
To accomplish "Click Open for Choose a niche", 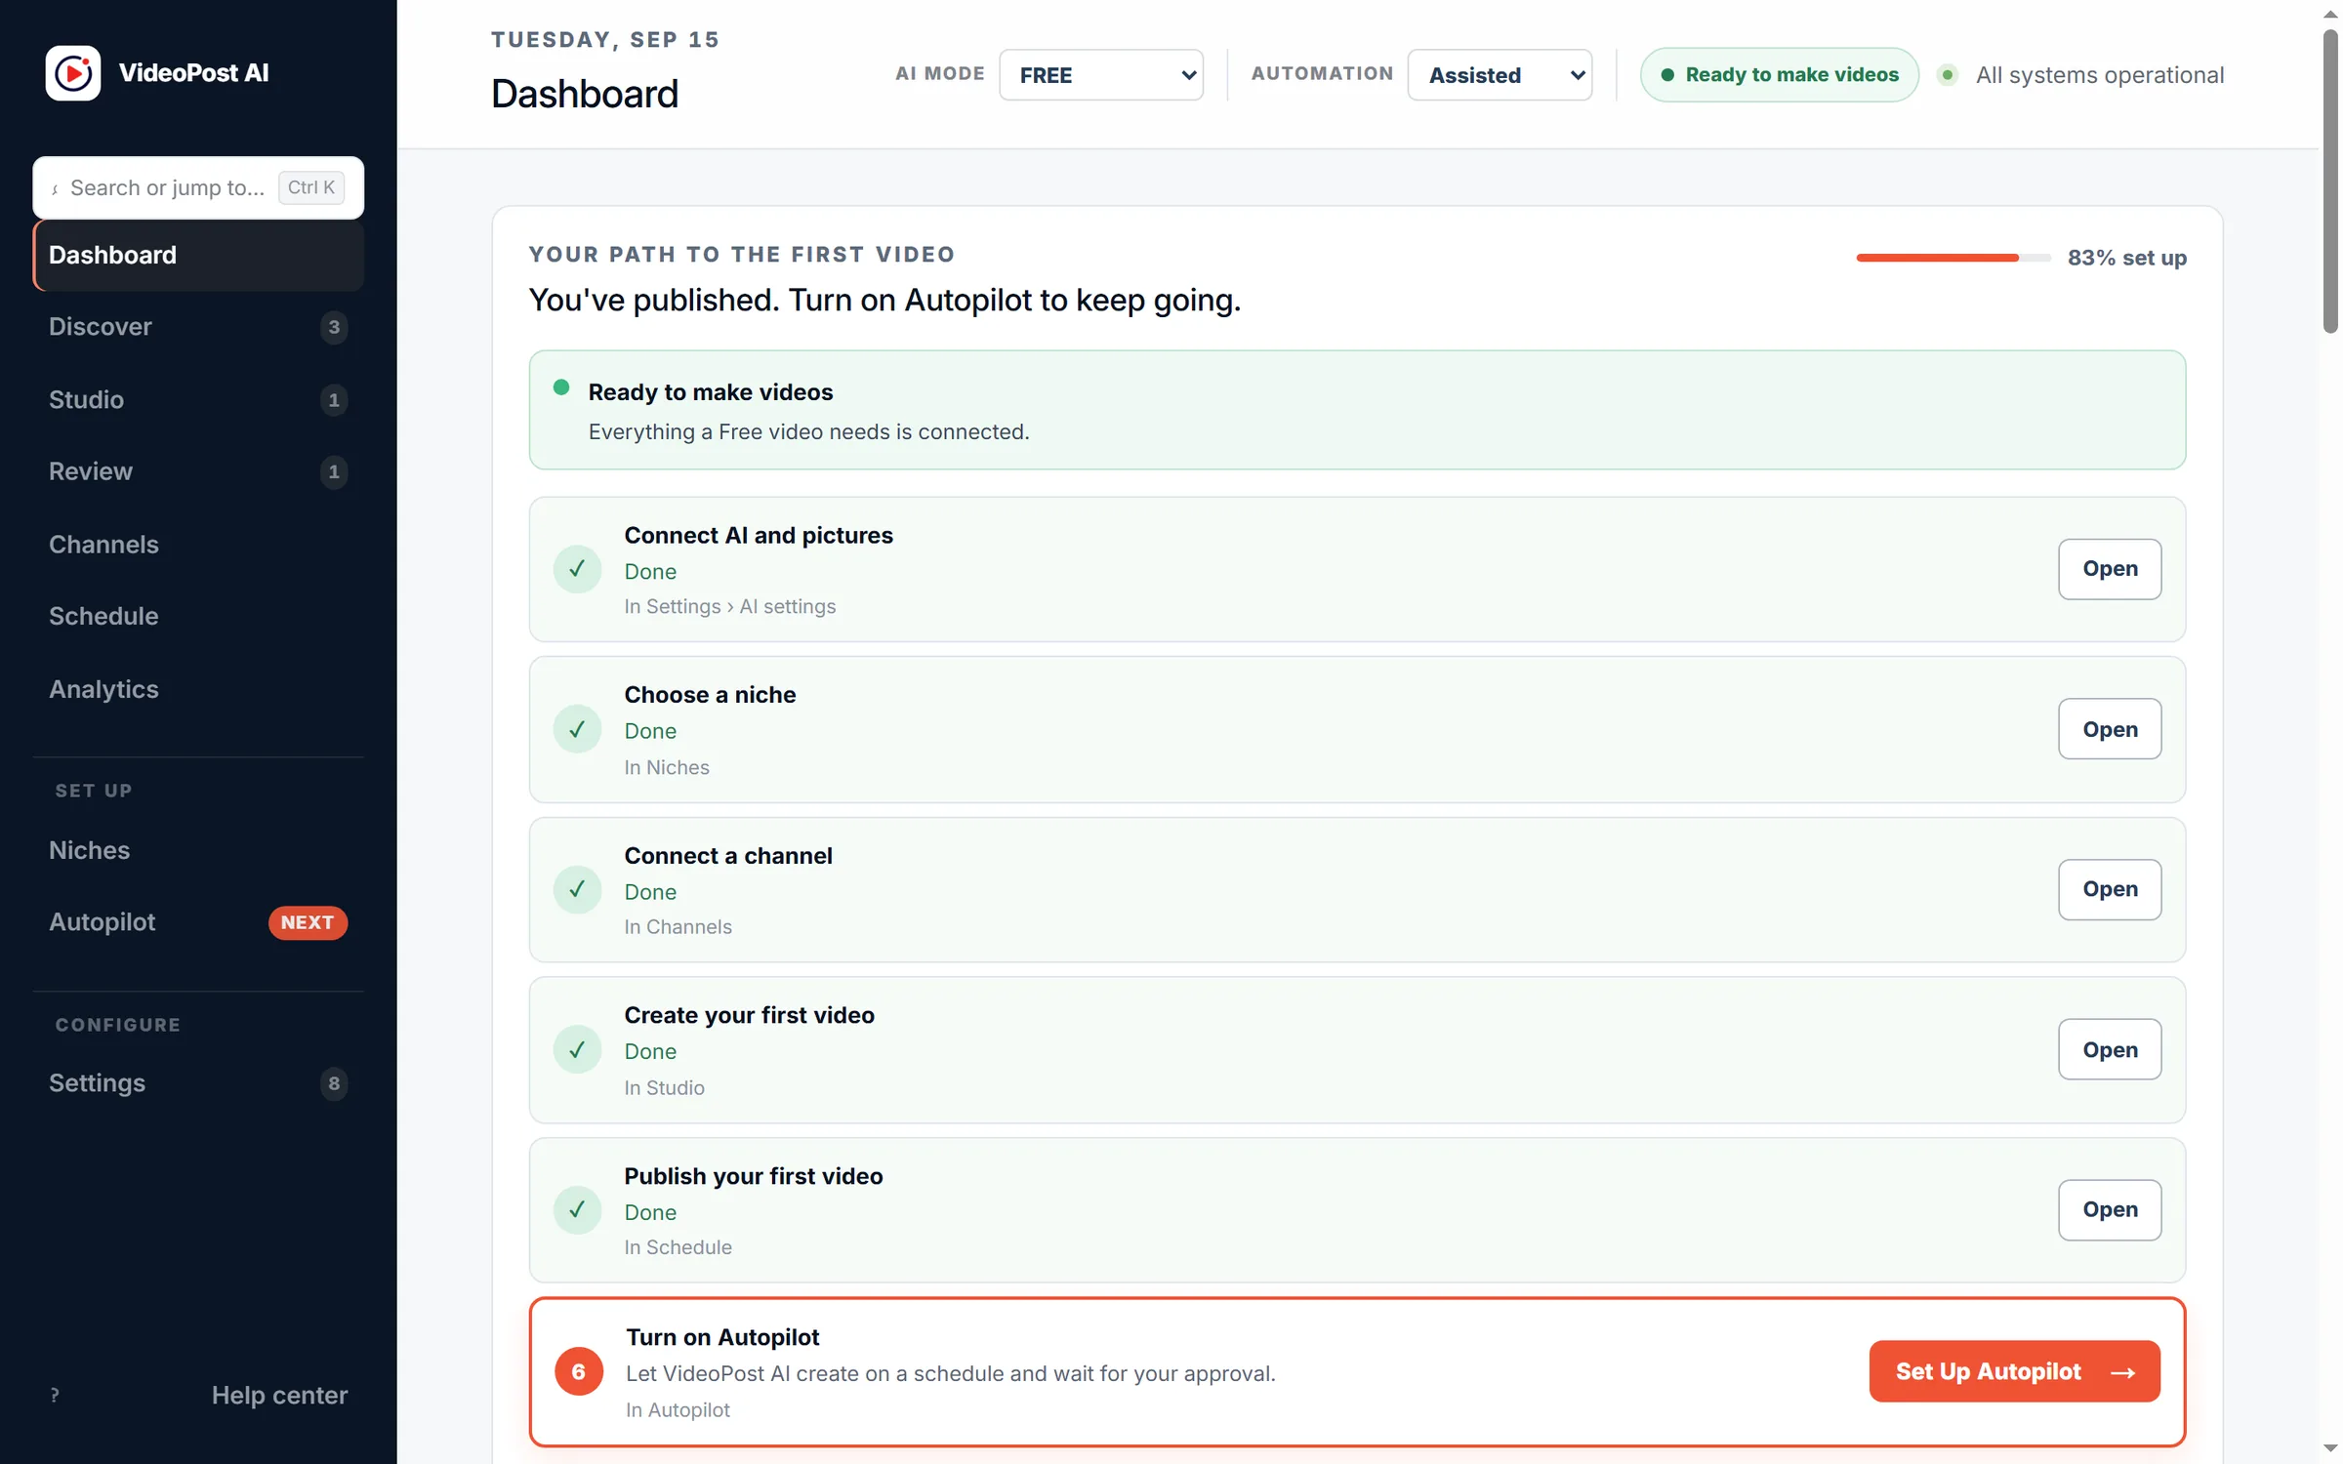I will coord(2110,729).
